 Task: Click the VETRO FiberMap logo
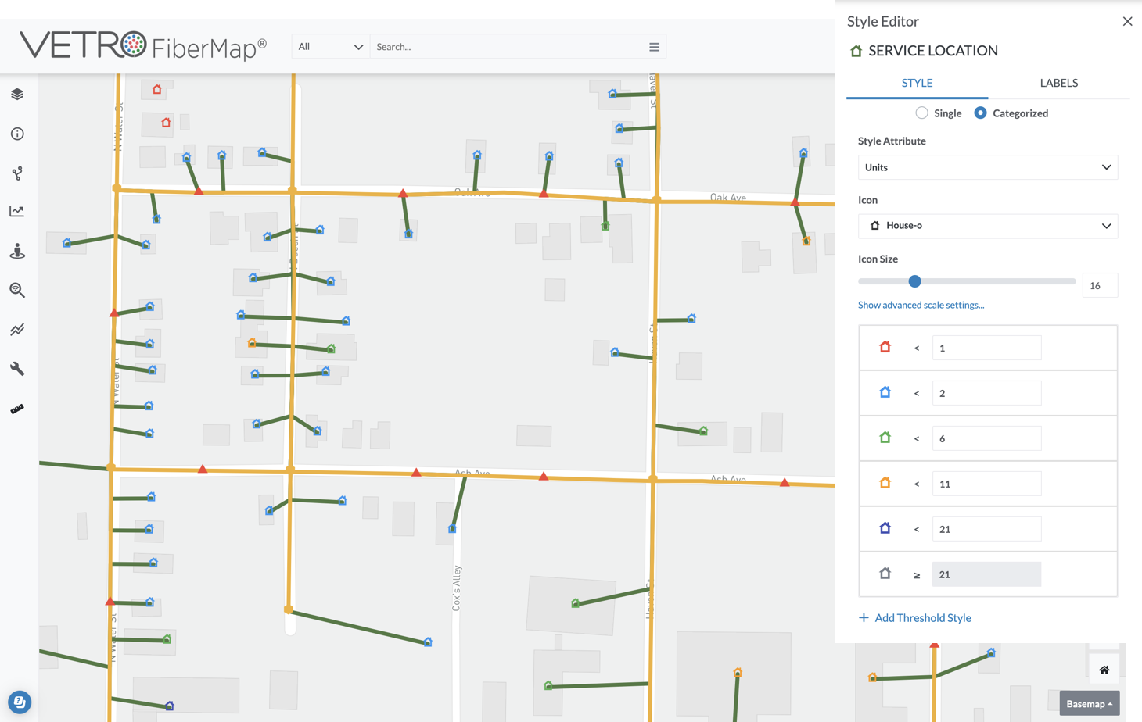click(143, 46)
